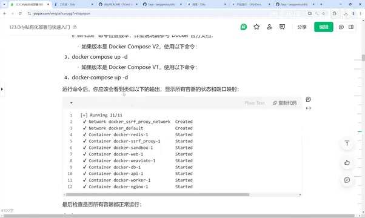Viewport: 365px width, 218px height.
Task: Toggle code block width with arrows icon
Action: click(309, 108)
